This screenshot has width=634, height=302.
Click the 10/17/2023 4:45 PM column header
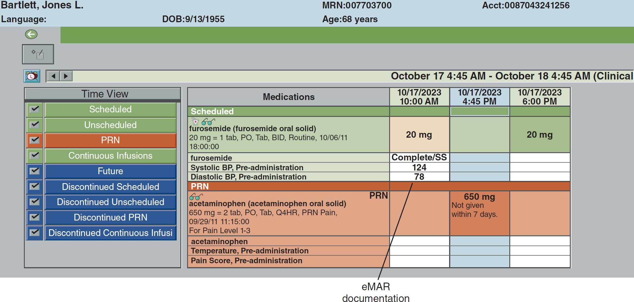(x=480, y=97)
